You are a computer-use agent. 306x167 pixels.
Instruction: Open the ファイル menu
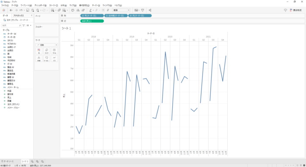5,5
